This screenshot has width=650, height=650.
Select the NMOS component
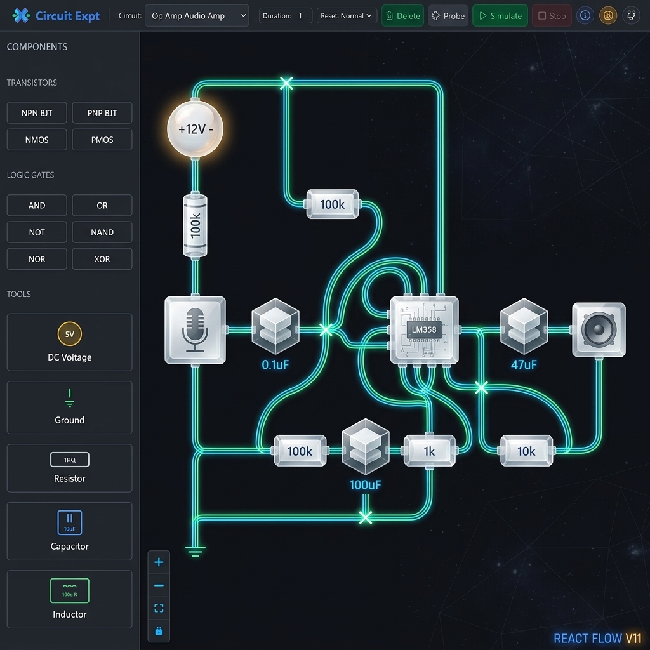37,140
